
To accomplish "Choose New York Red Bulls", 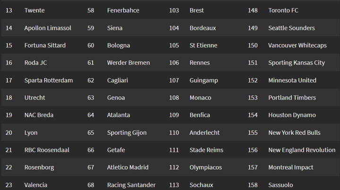I will [294, 132].
